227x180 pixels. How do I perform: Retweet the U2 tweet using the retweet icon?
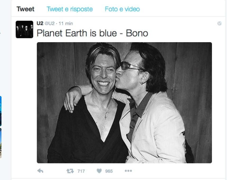click(70, 171)
